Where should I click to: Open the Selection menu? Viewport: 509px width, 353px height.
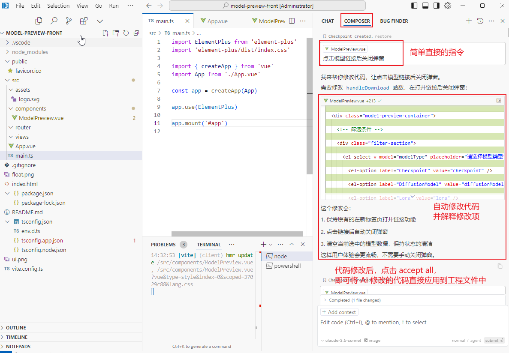pyautogui.click(x=58, y=6)
